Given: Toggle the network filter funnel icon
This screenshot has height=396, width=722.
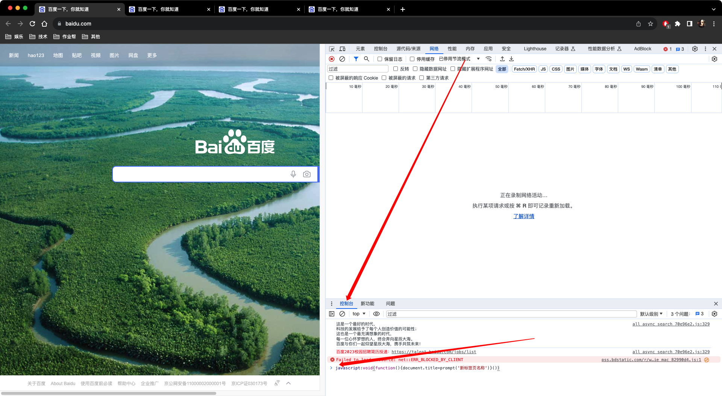Looking at the screenshot, I should [x=356, y=59].
